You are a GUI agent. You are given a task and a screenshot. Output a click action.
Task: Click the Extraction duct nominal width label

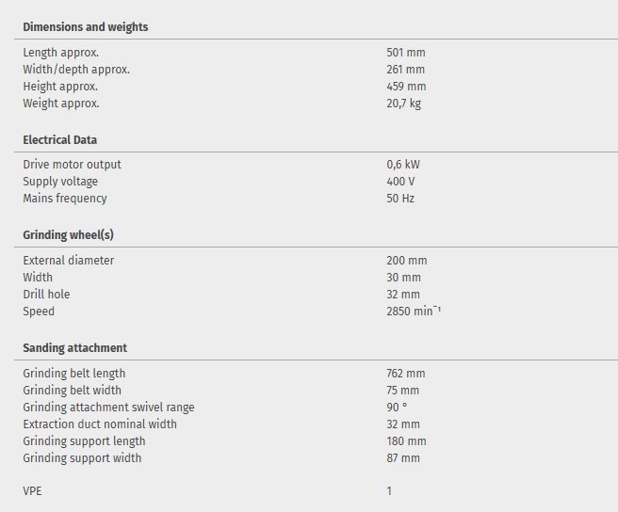click(100, 424)
